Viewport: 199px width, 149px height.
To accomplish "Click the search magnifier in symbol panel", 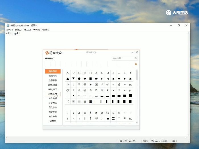I will [136, 58].
